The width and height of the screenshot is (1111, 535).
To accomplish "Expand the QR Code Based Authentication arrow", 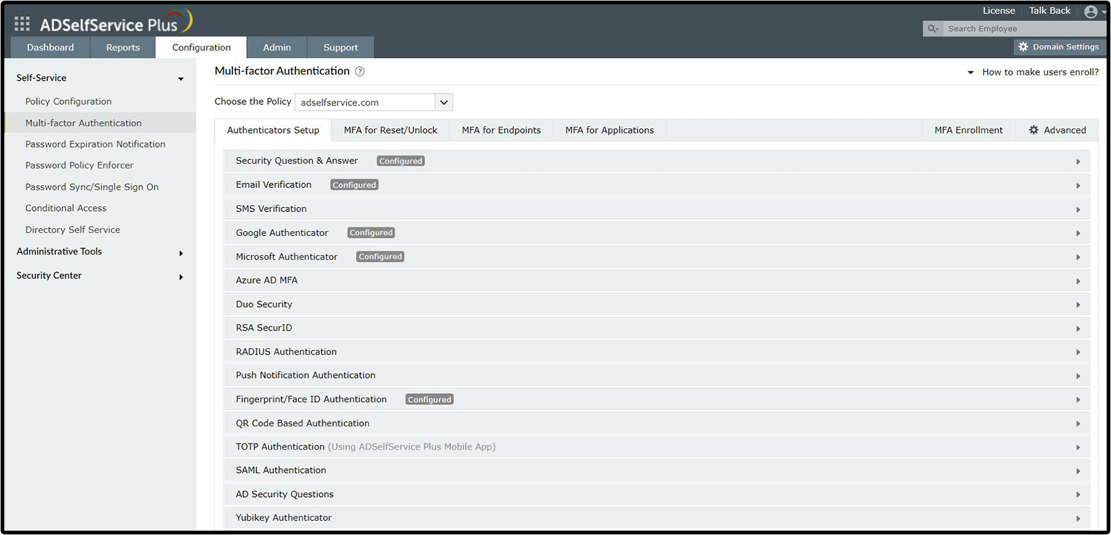I will [1078, 424].
